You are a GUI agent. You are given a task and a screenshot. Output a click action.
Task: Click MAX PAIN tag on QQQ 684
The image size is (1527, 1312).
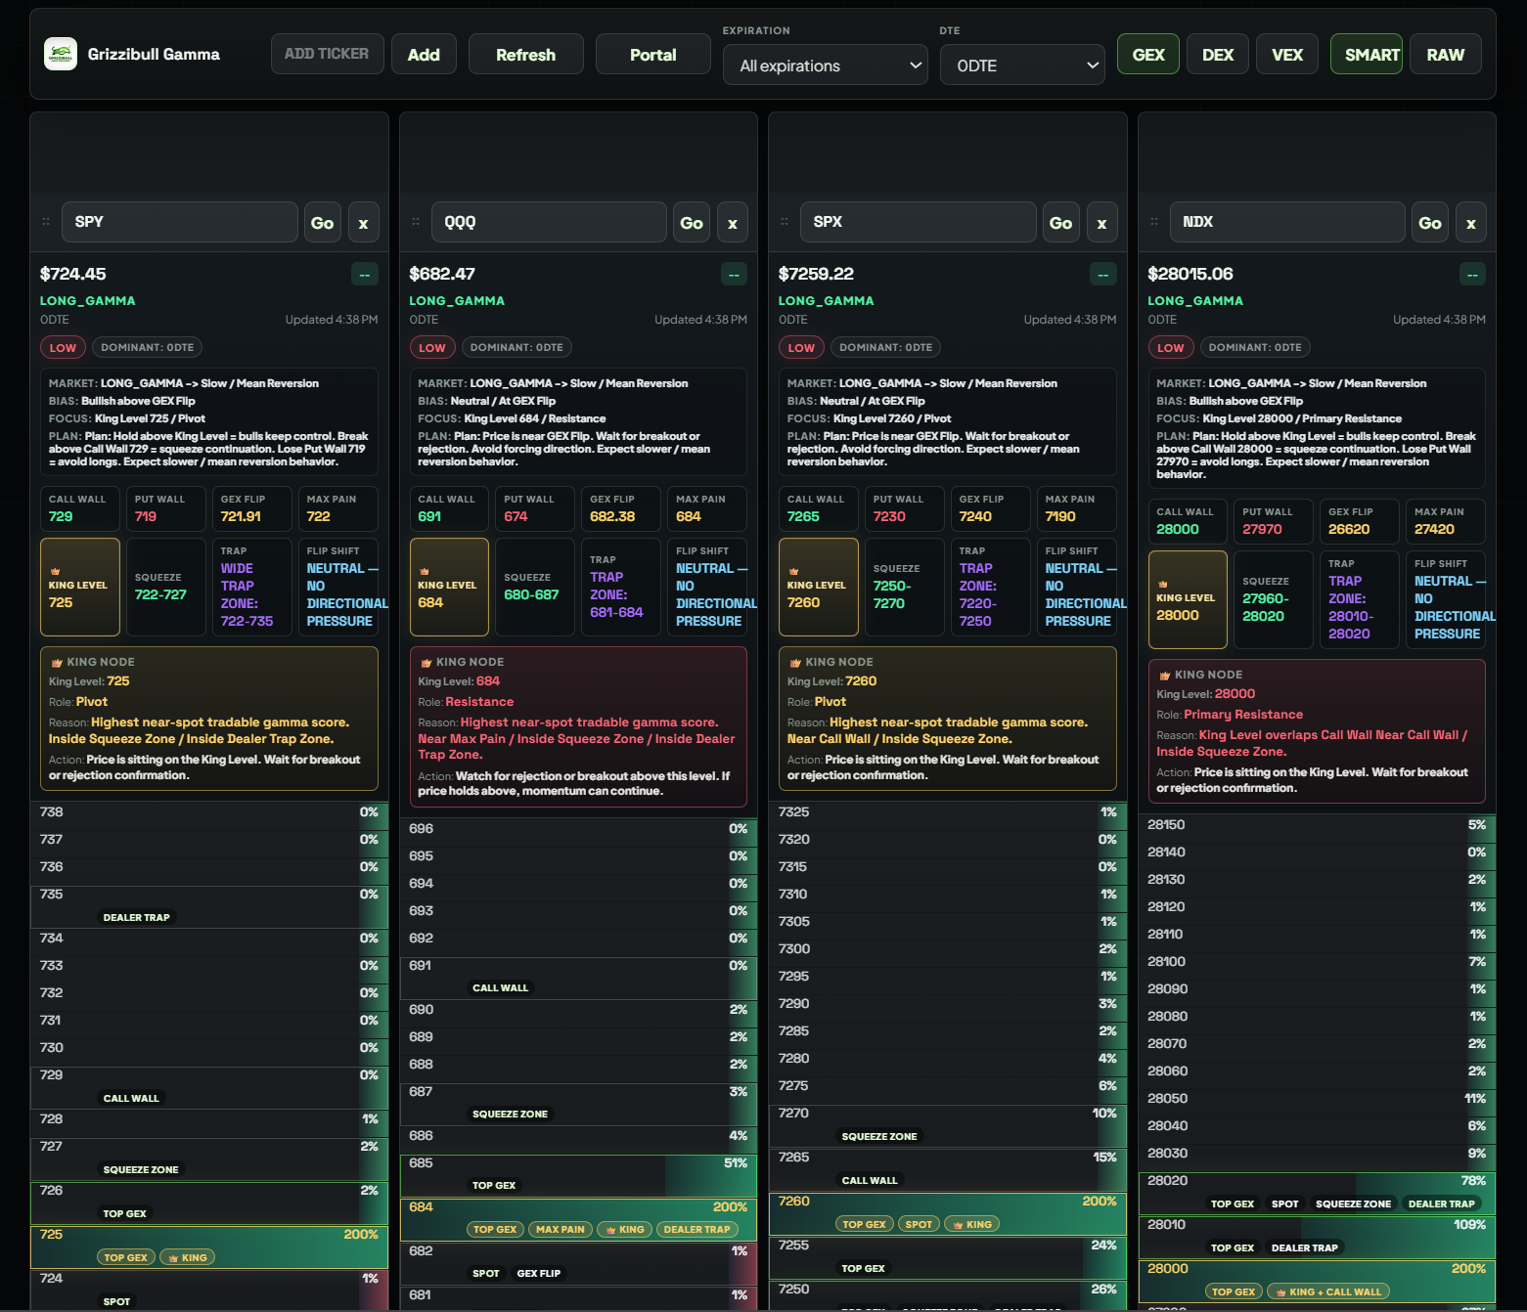561,1229
